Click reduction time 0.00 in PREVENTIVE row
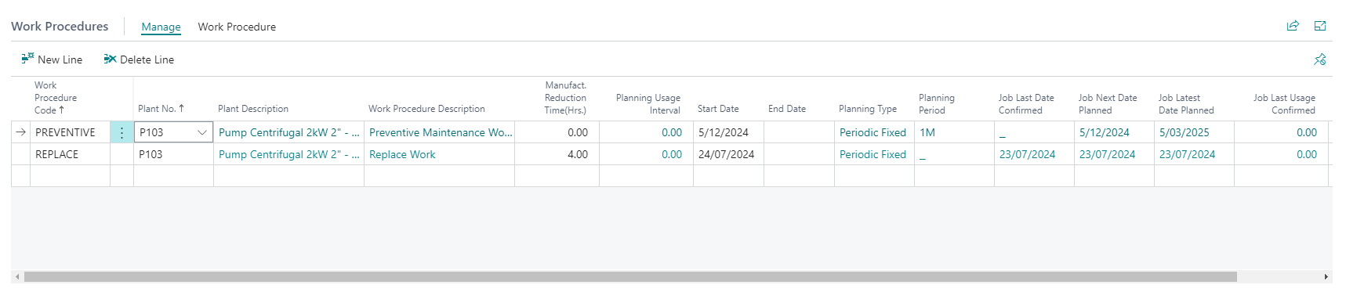 tap(578, 132)
